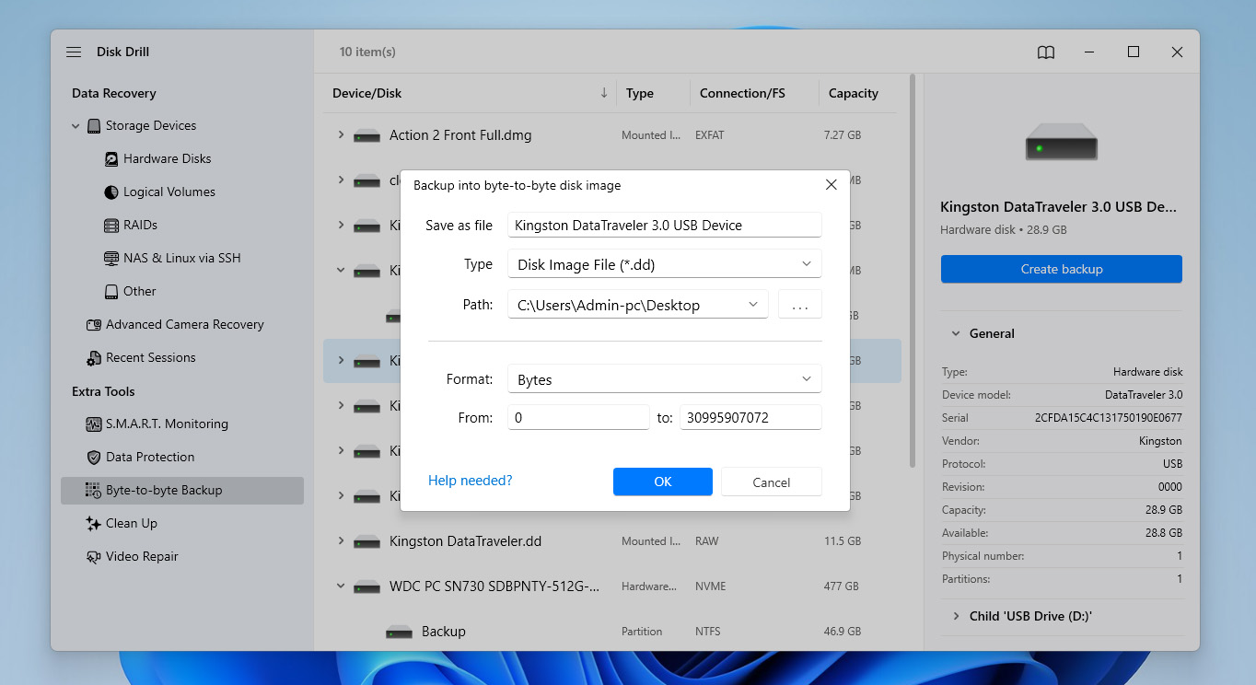Click disk icon for Kingston DataTraveler.dd

367,542
